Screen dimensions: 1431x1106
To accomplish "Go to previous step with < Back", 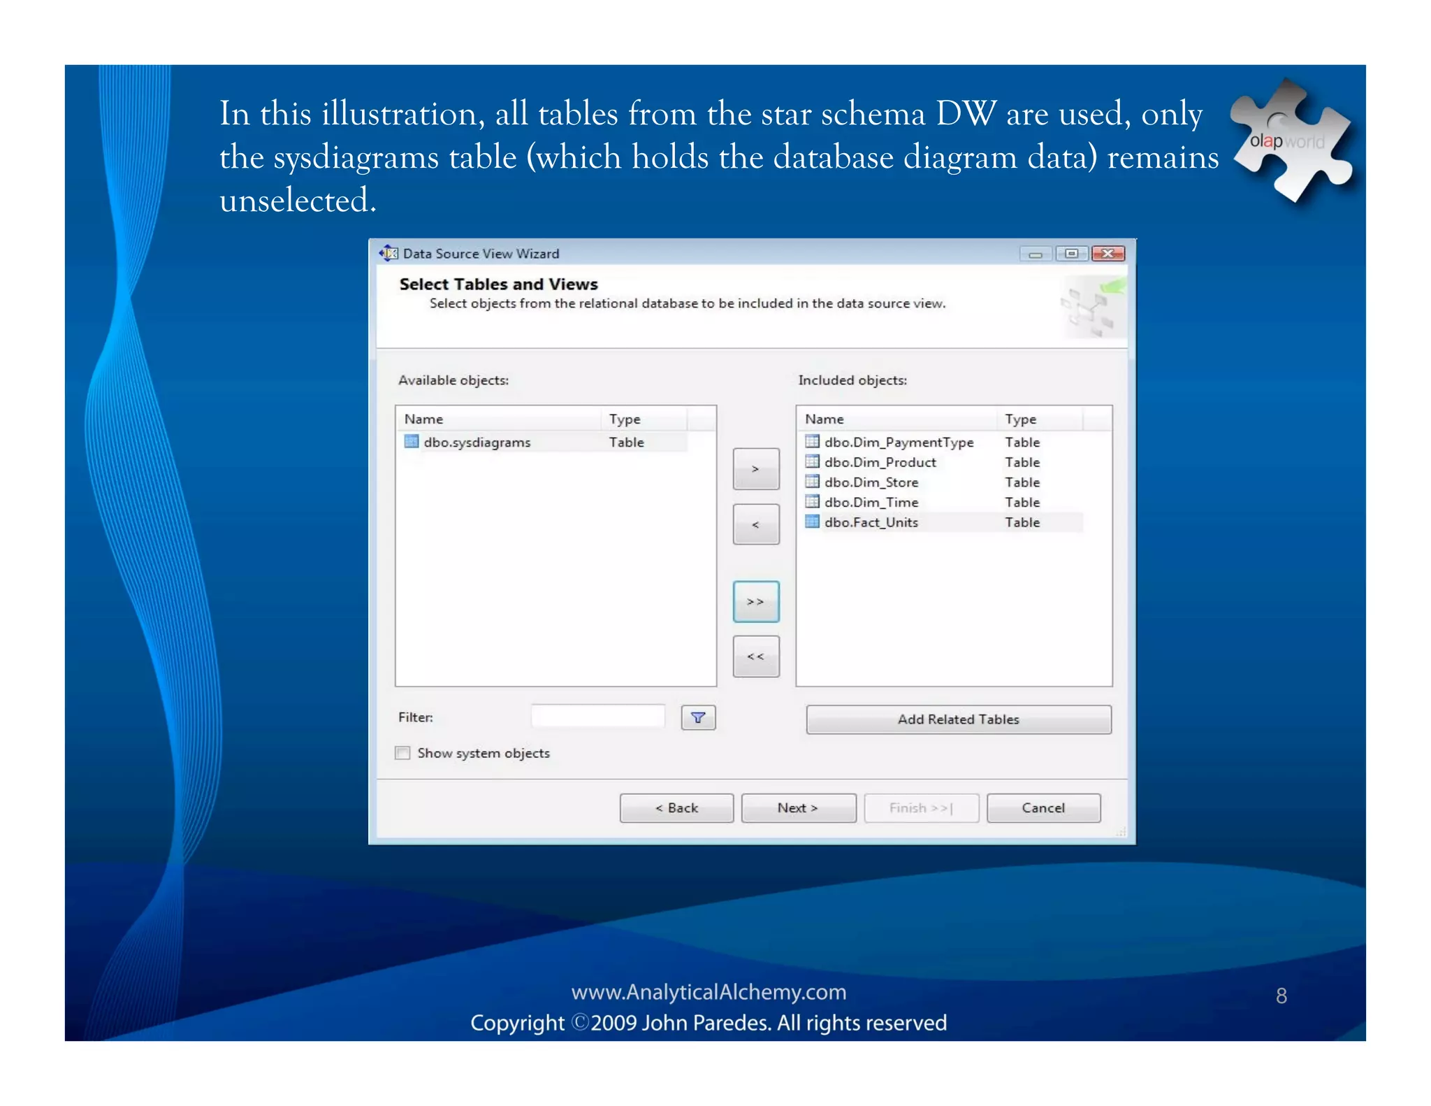I will tap(676, 808).
